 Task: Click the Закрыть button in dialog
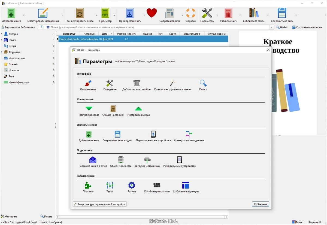point(261,204)
